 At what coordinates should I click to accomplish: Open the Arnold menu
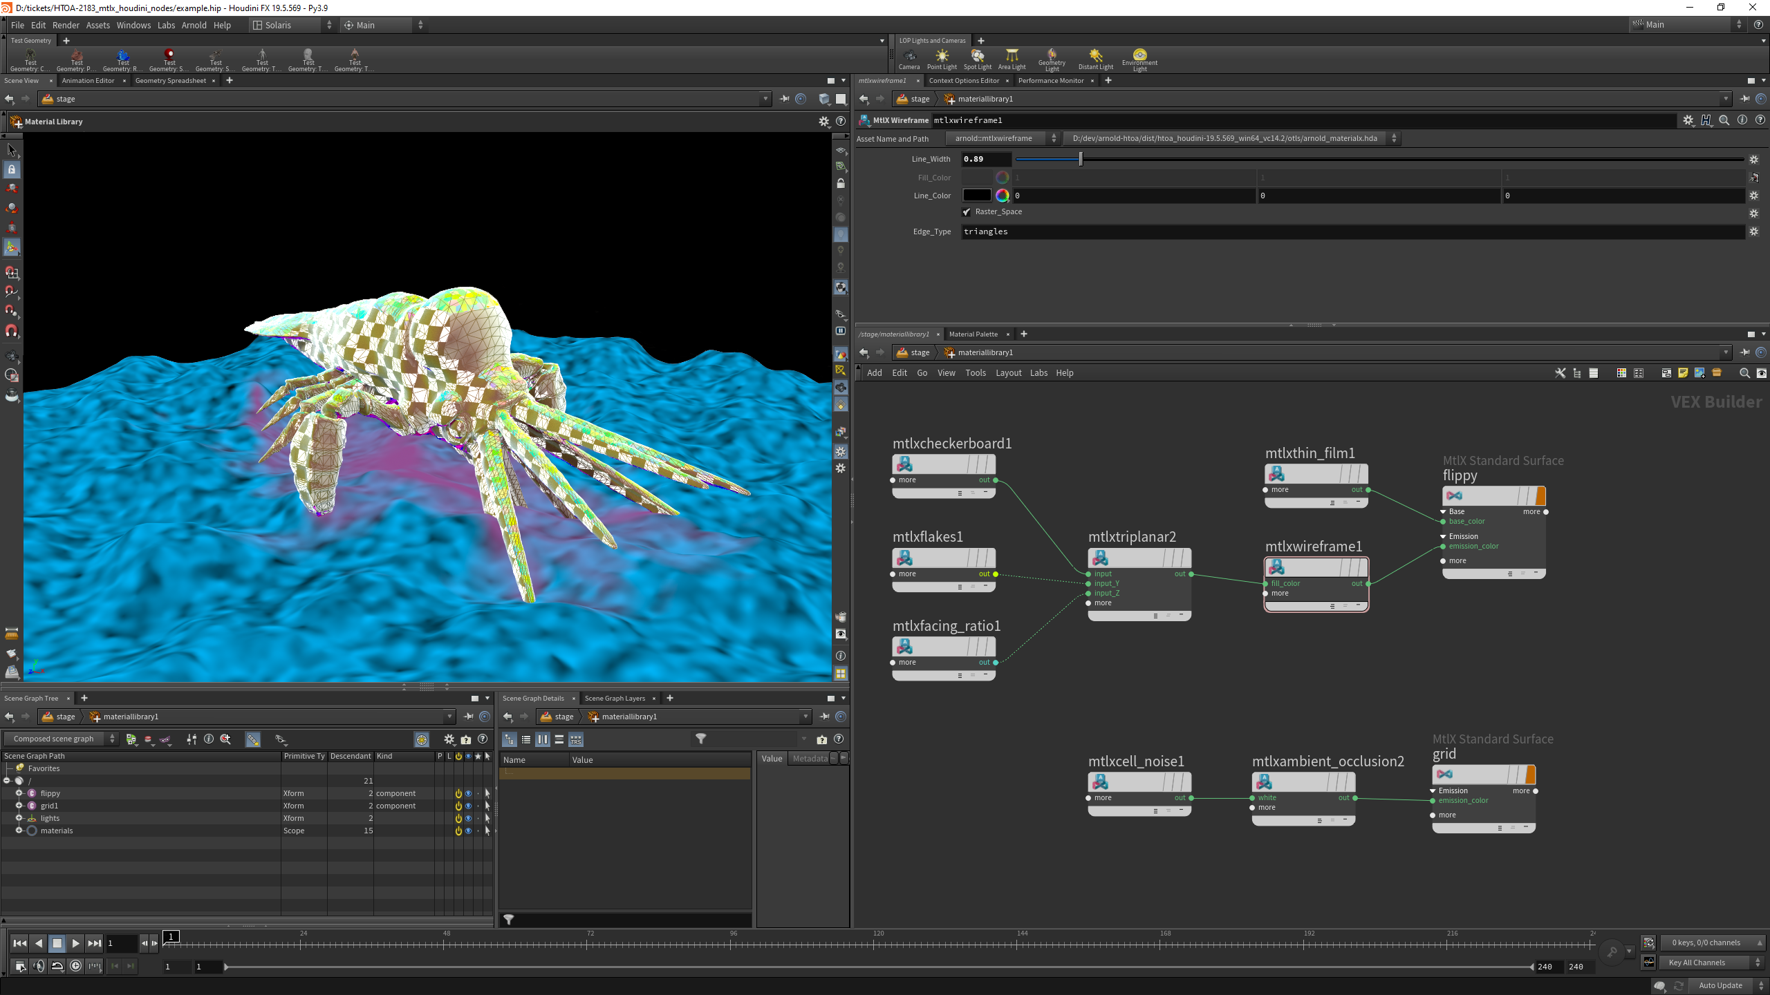click(x=194, y=25)
